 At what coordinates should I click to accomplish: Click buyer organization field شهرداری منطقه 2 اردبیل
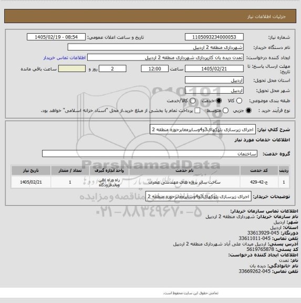155,47
